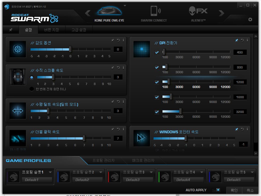
Task: Show info for DPI 전환기 panel
Action: [247, 40]
